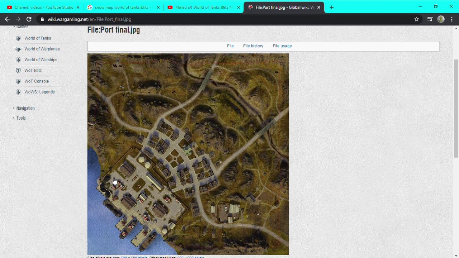The width and height of the screenshot is (459, 258).
Task: Switch to snow map world of tanks tab
Action: pos(123,7)
